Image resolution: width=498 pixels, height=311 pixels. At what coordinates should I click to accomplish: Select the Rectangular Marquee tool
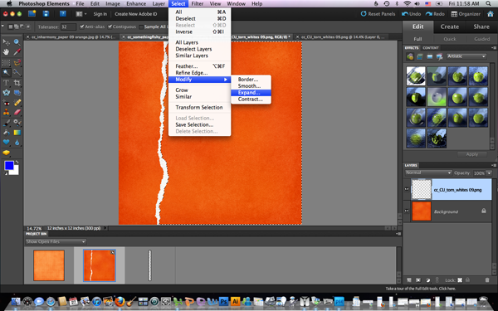coord(6,62)
